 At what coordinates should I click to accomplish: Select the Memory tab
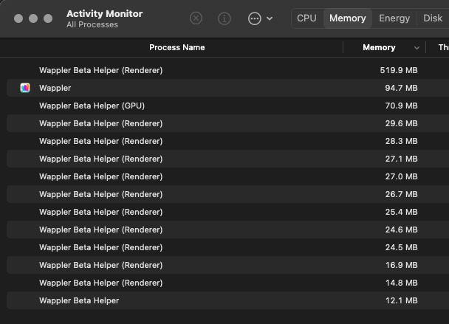pos(348,18)
